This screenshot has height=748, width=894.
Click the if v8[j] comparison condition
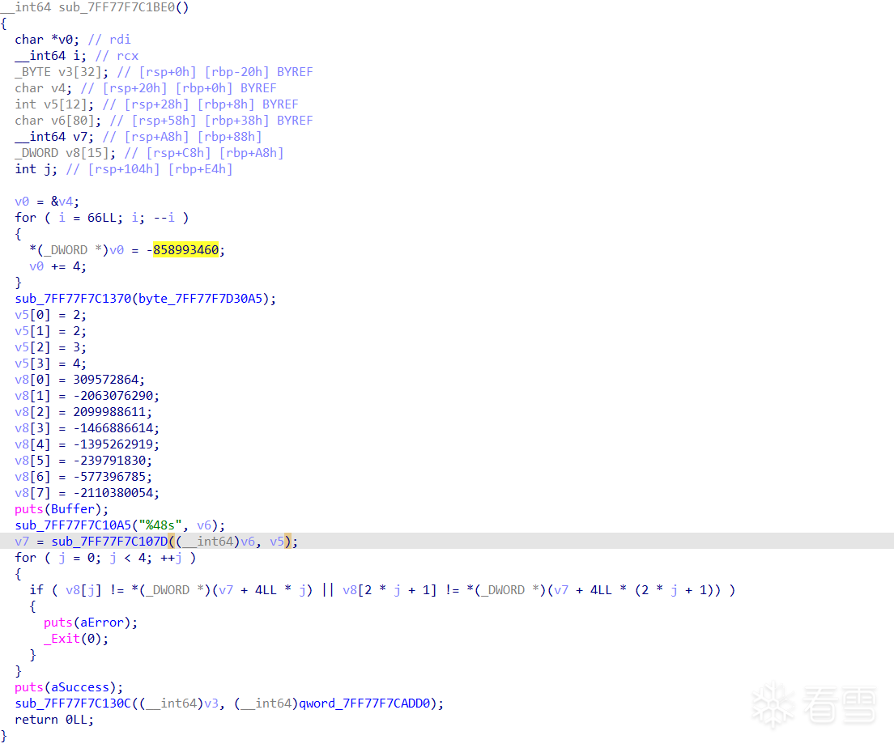(382, 590)
